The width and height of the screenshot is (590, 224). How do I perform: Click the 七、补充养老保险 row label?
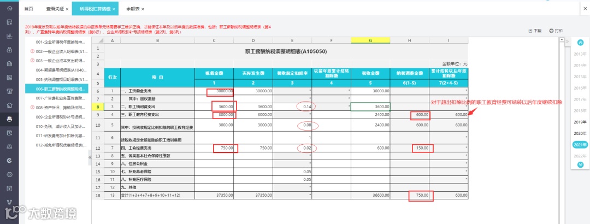pyautogui.click(x=158, y=172)
